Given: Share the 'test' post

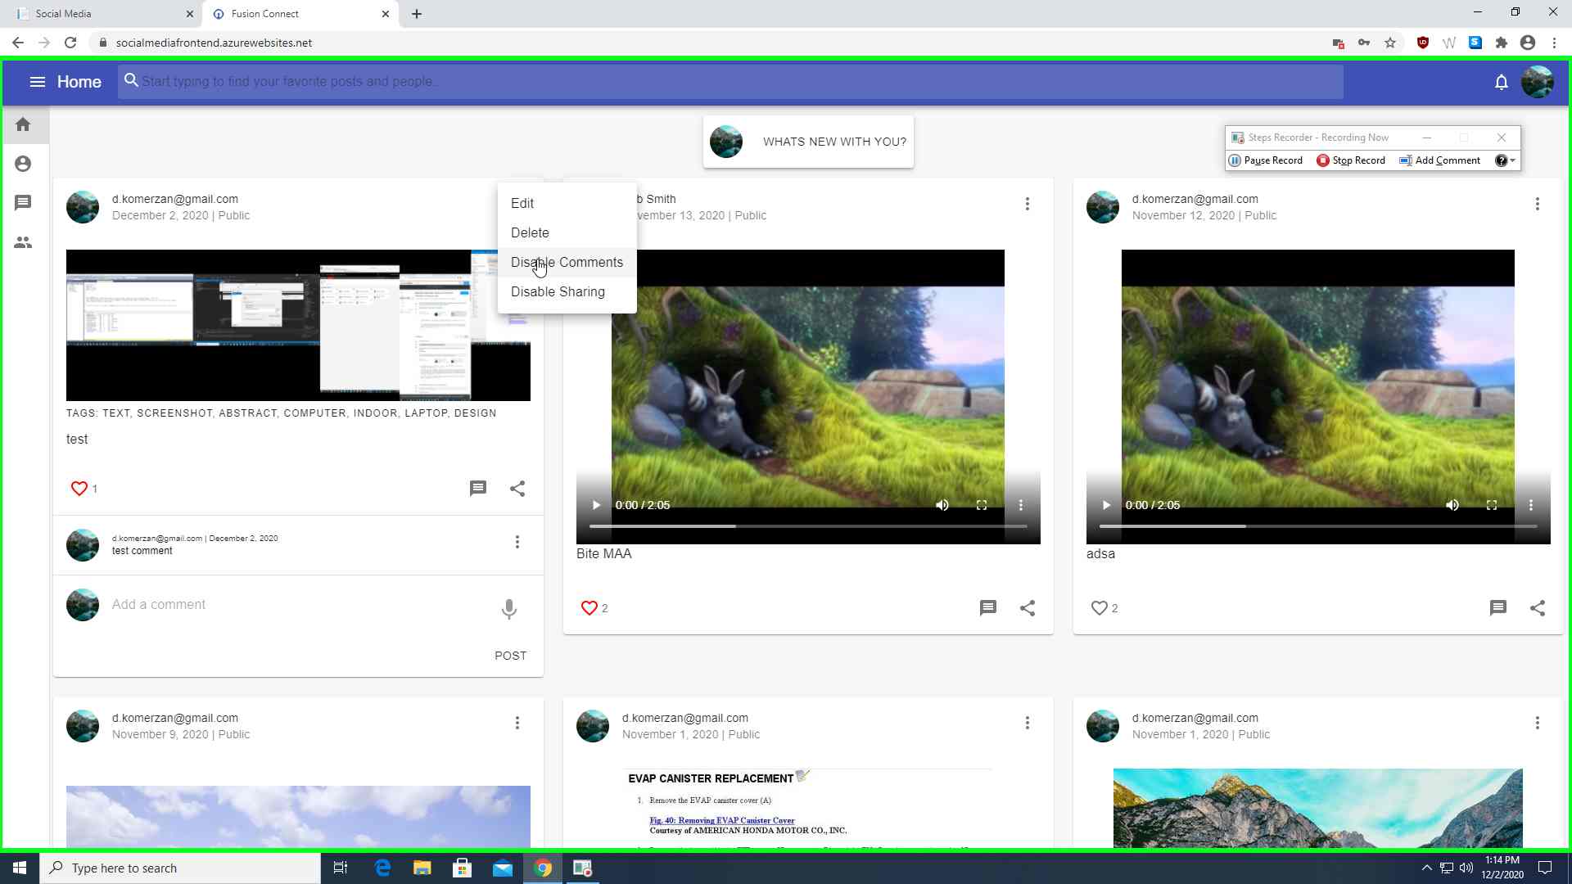Looking at the screenshot, I should click(517, 489).
